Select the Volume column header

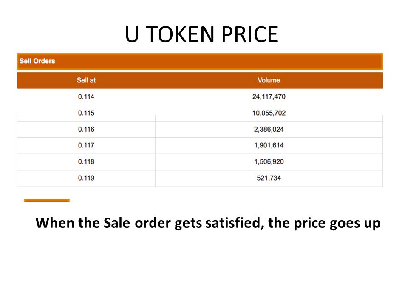269,80
